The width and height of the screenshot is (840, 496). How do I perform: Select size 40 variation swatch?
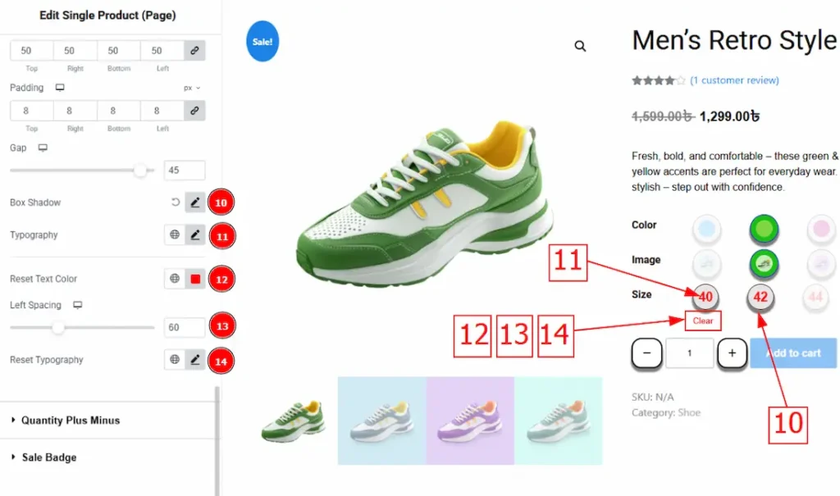point(705,297)
